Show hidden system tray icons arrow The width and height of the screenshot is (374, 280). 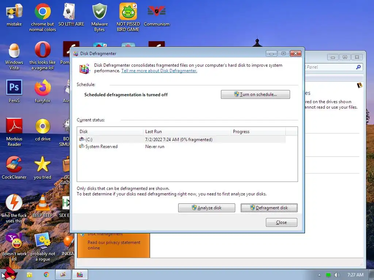pos(319,275)
